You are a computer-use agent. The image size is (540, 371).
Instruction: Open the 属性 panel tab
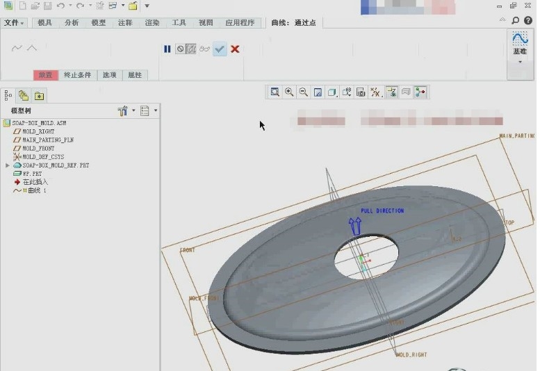(135, 75)
